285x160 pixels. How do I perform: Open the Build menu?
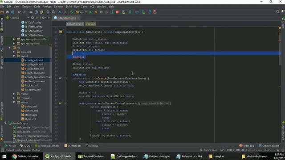(x=69, y=7)
